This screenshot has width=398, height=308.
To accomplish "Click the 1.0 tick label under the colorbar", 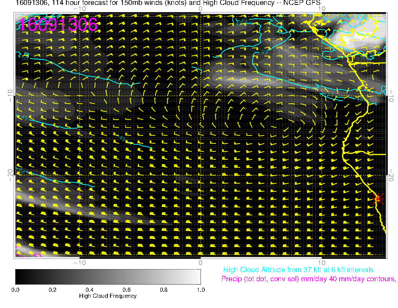I will [200, 290].
